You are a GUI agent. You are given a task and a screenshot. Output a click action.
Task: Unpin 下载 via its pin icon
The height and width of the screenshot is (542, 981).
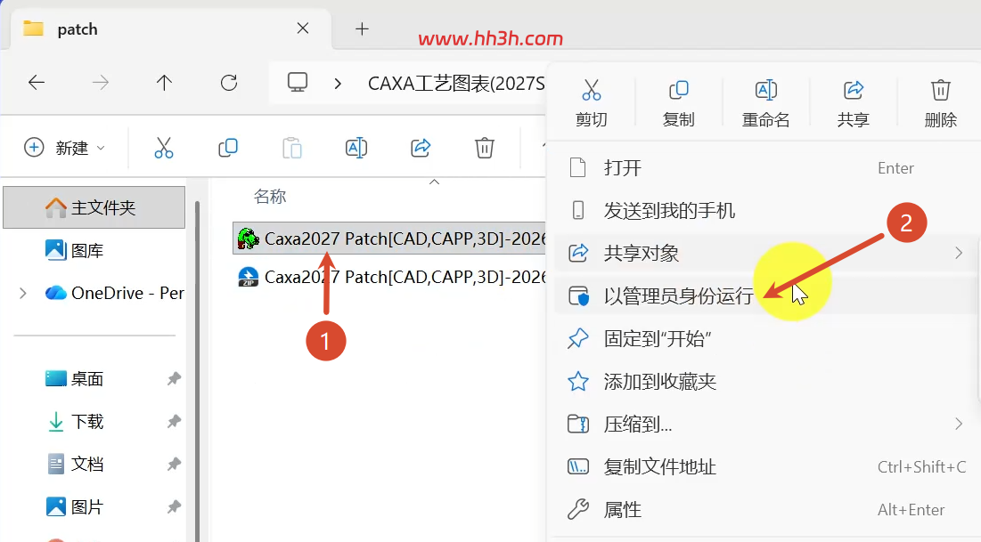pos(174,422)
